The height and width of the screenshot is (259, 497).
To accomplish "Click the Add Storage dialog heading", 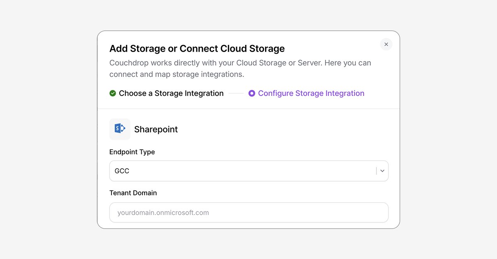I will pyautogui.click(x=197, y=49).
